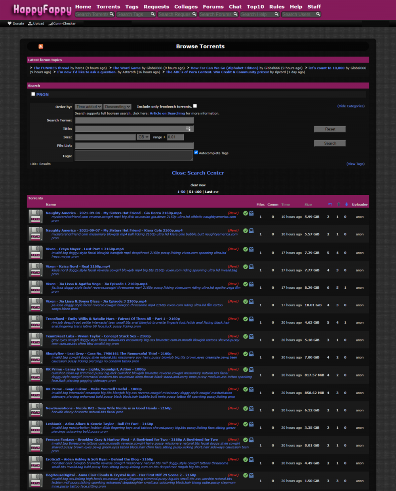Click magnifier icon in Search Users box
Screen dimensions: 396x491
pyautogui.click(x=318, y=14)
